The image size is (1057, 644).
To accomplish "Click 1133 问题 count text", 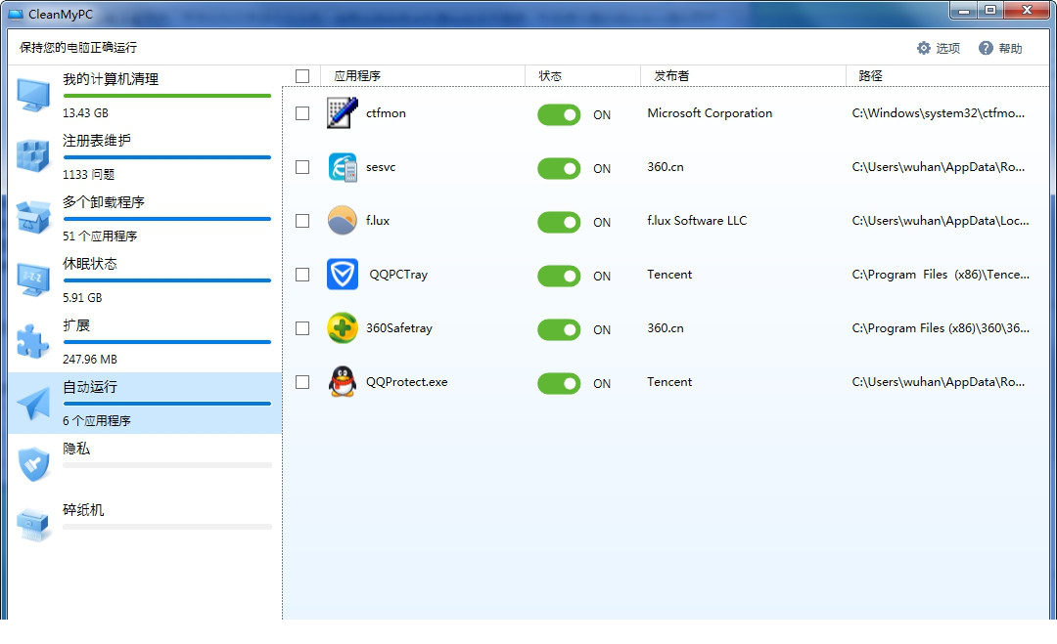I will 89,174.
